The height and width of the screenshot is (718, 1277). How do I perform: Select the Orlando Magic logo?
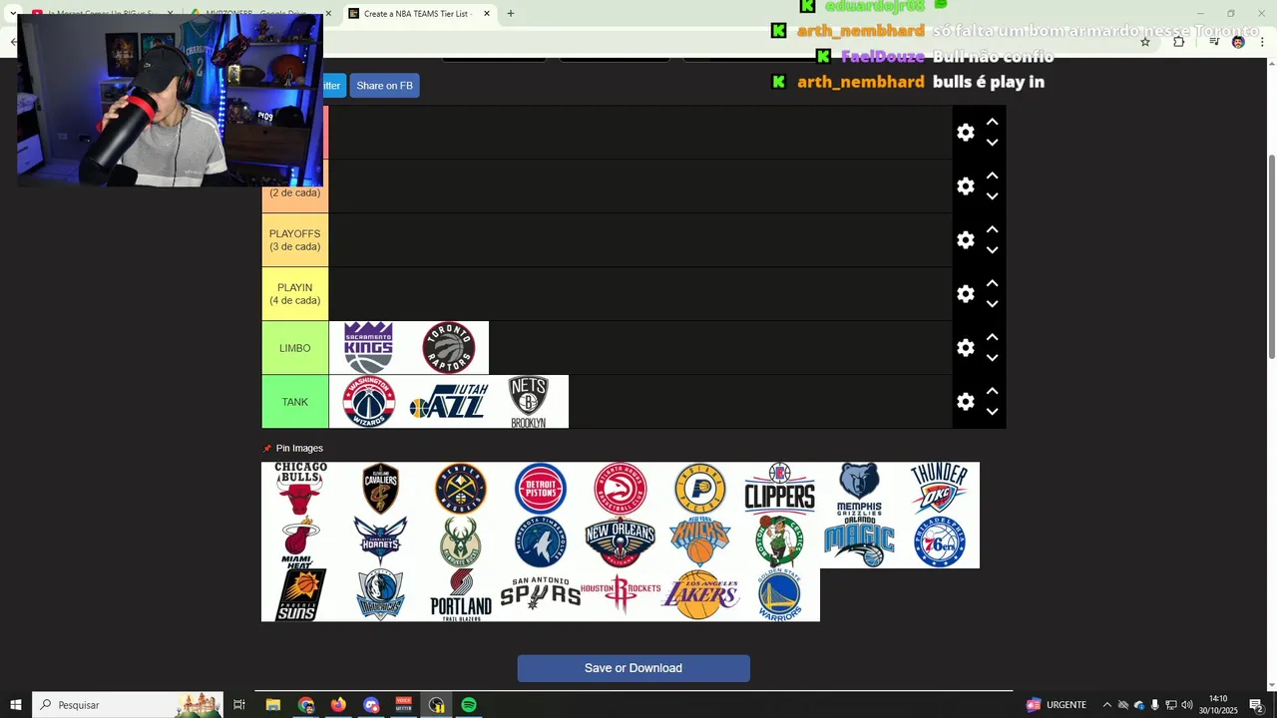click(x=860, y=541)
